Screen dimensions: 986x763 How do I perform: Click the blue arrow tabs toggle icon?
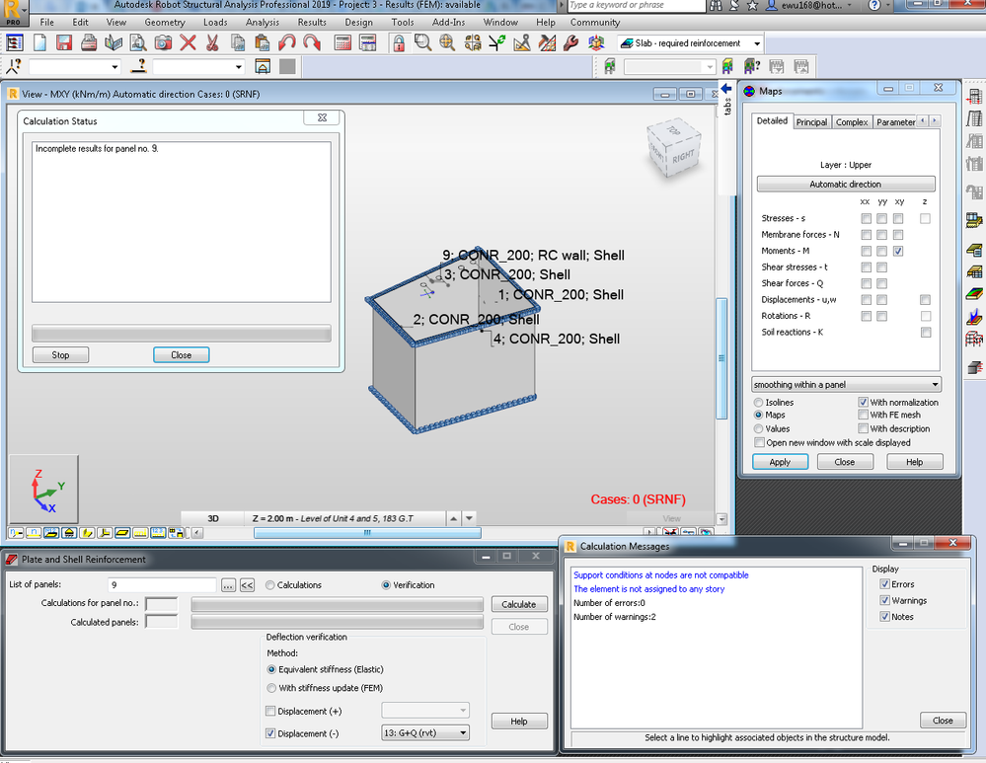[x=726, y=89]
